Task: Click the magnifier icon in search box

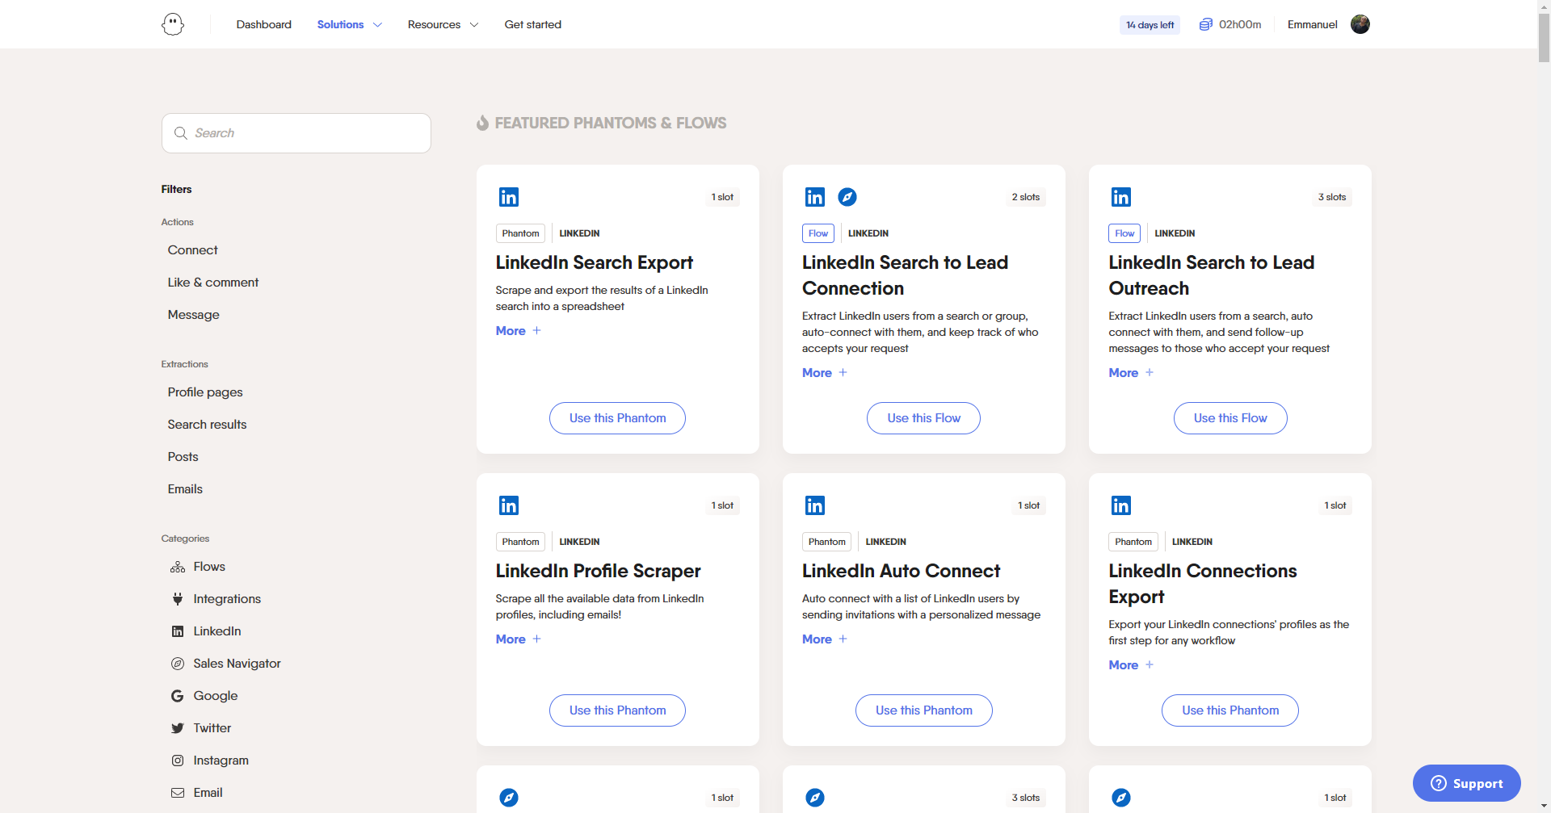Action: click(181, 133)
